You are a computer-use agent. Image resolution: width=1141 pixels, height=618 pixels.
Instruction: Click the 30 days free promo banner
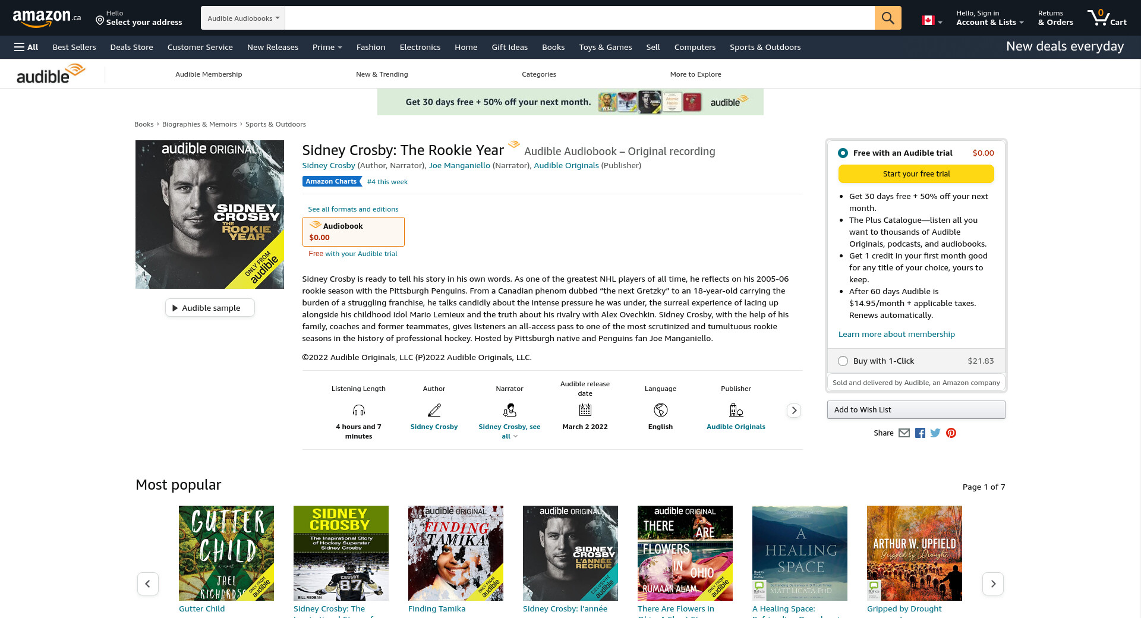coord(570,102)
